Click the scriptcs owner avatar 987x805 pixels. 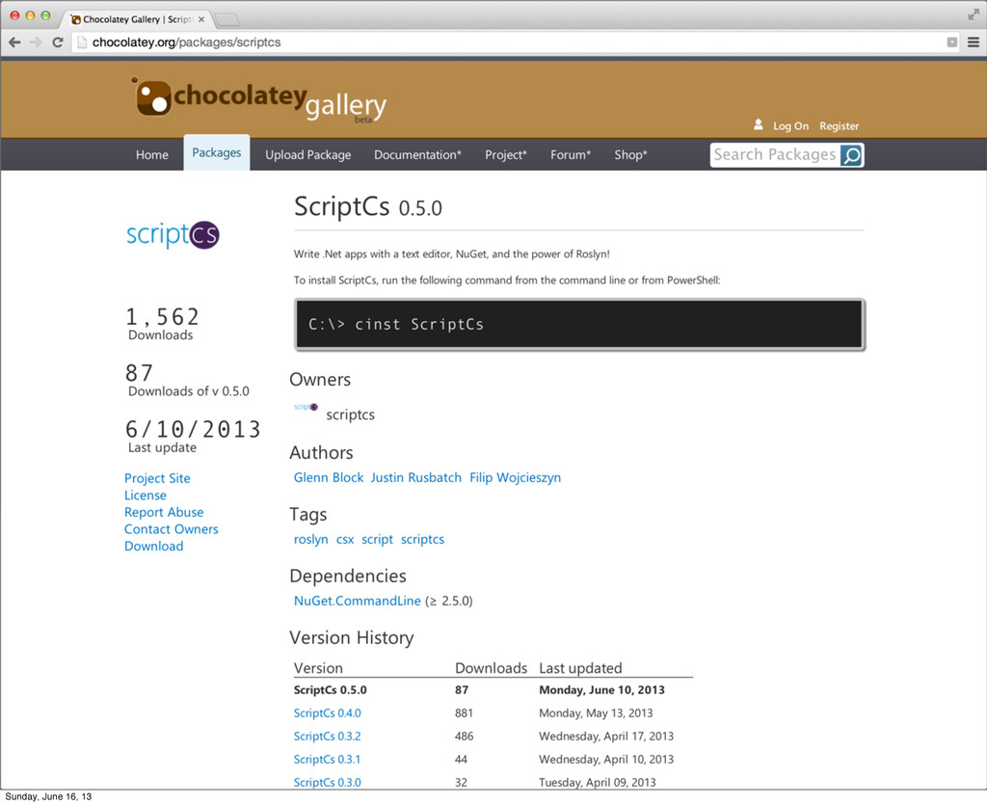point(306,407)
